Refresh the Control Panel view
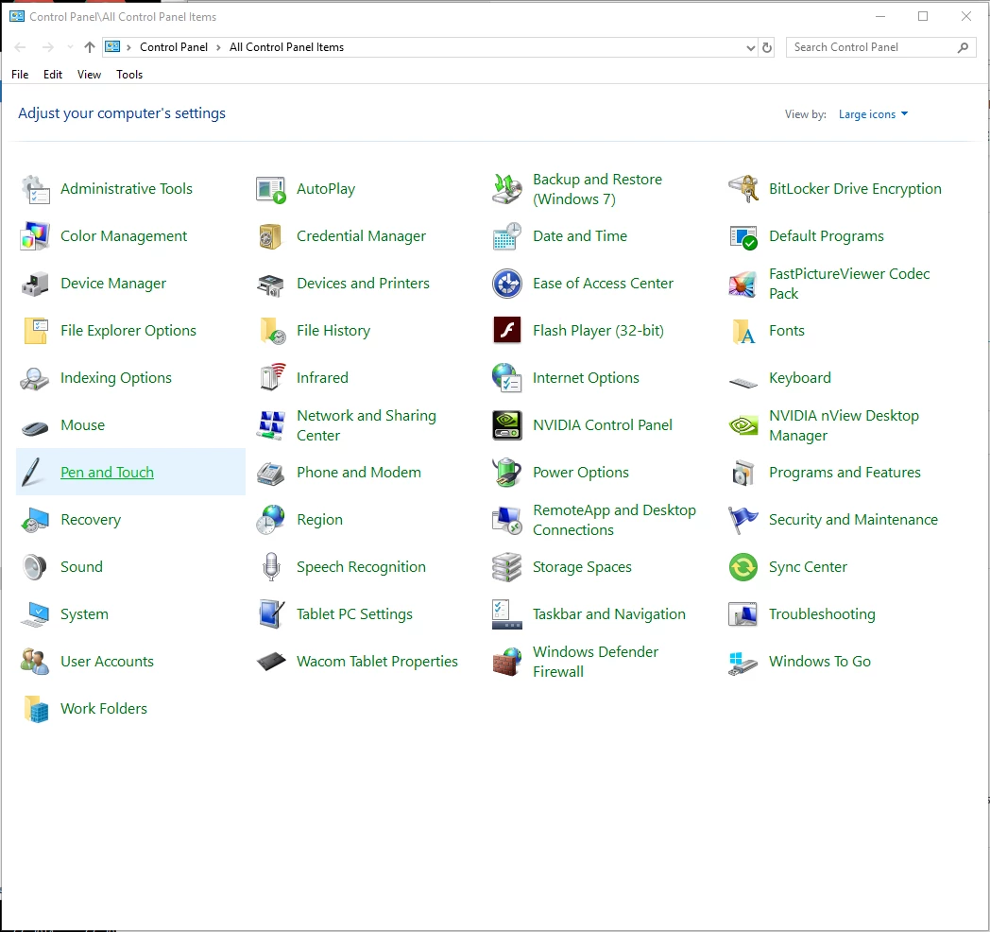Image resolution: width=990 pixels, height=932 pixels. [x=766, y=47]
